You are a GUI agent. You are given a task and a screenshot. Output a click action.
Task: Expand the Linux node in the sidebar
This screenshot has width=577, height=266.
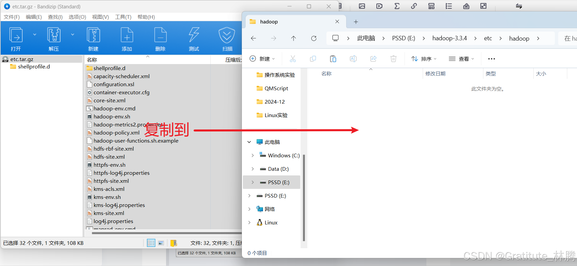click(249, 222)
